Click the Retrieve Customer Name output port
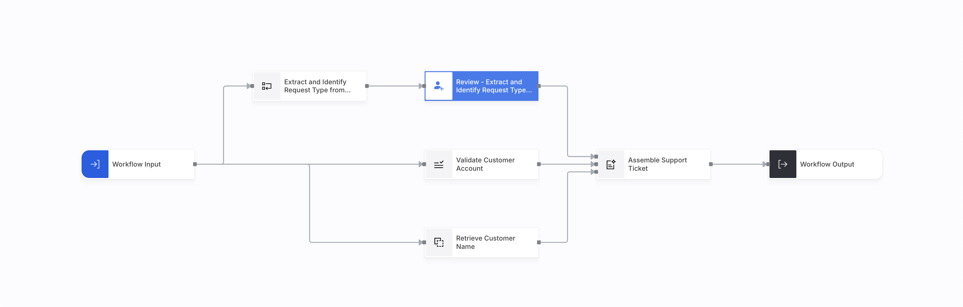Viewport: 963px width, 307px height. pyautogui.click(x=539, y=242)
